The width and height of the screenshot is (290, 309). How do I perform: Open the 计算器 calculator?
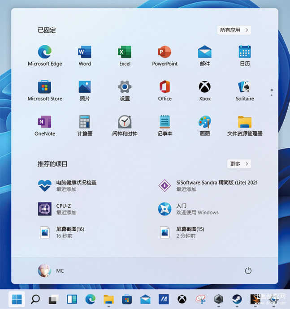click(85, 125)
